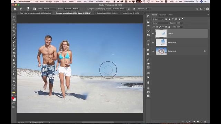221x124 pixels.
Task: Select the Hand tool
Action: pos(14,81)
